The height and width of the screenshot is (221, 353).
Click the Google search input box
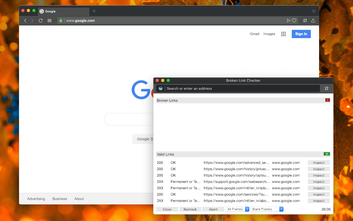coord(129,119)
